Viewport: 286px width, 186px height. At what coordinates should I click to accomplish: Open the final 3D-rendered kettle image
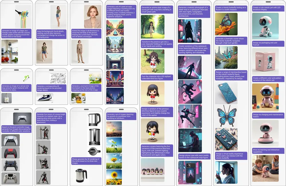(81, 175)
